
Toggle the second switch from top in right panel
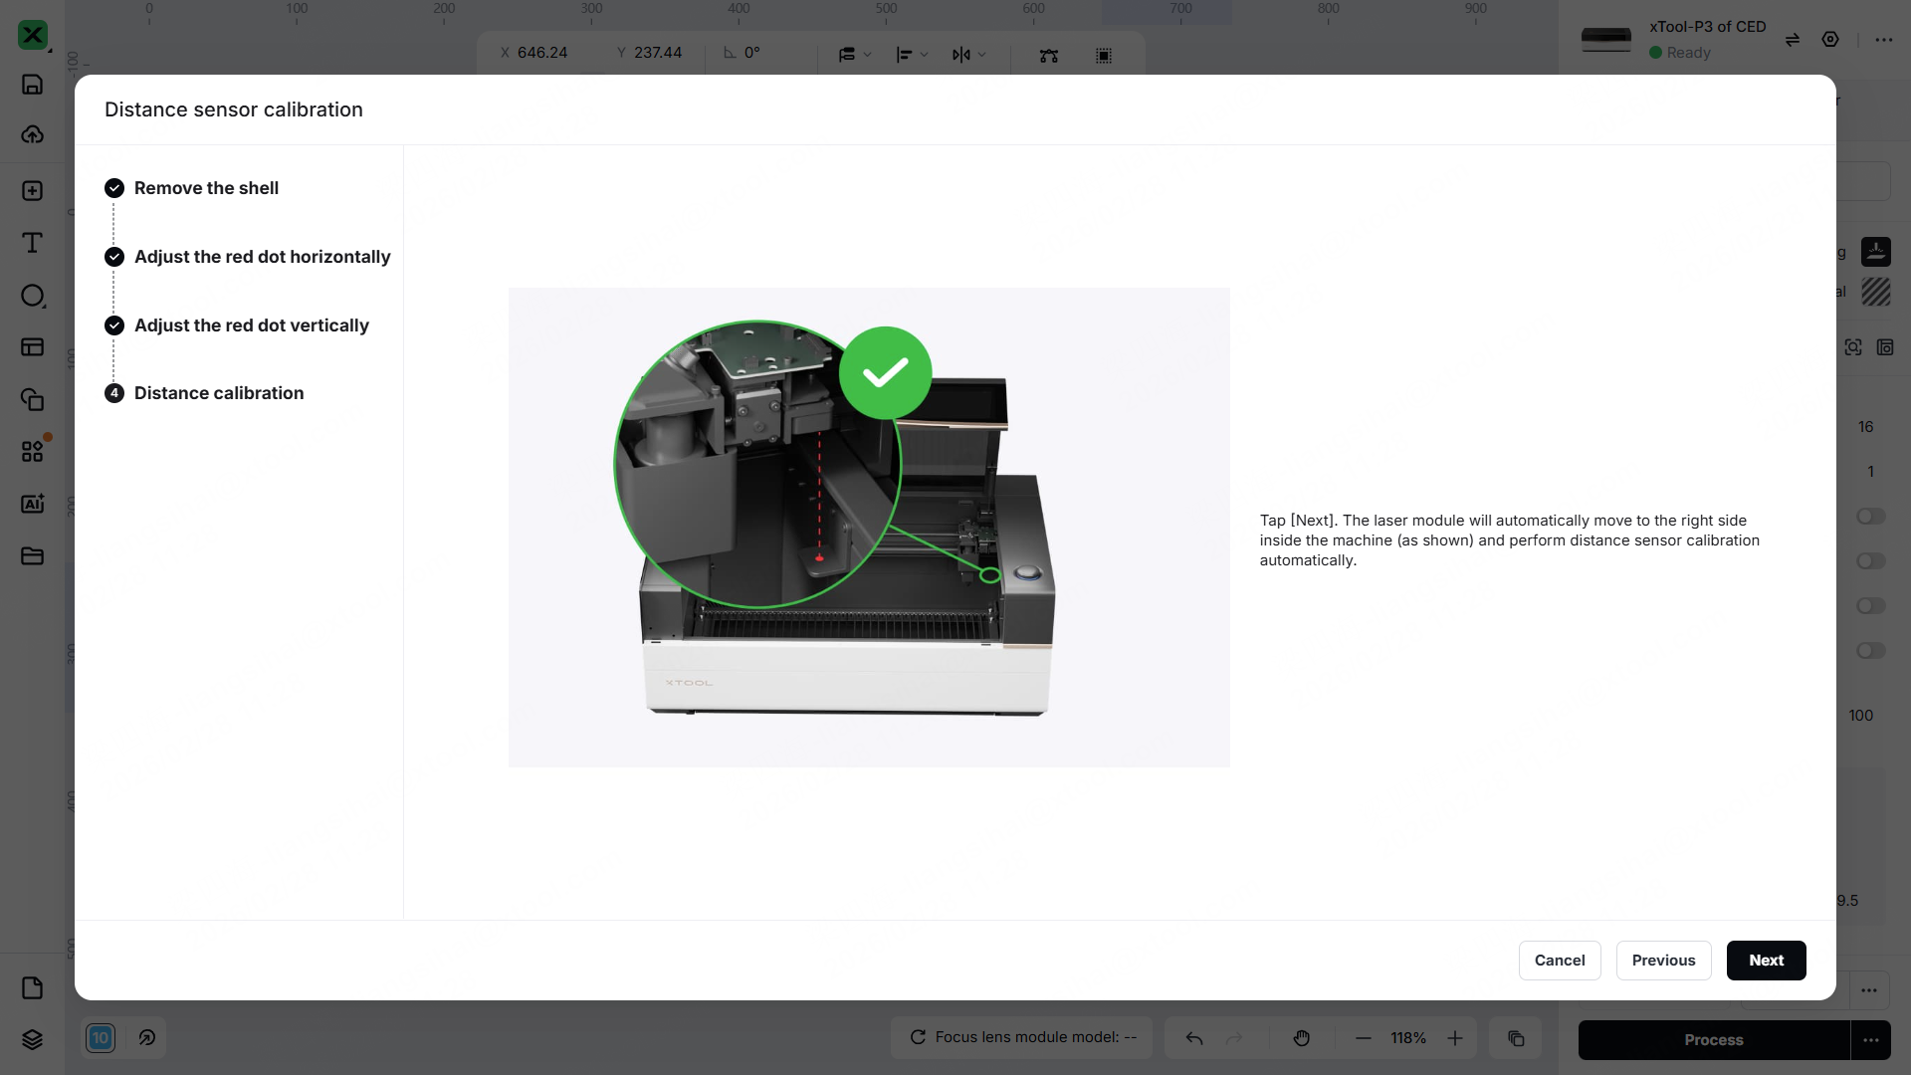[x=1871, y=561]
